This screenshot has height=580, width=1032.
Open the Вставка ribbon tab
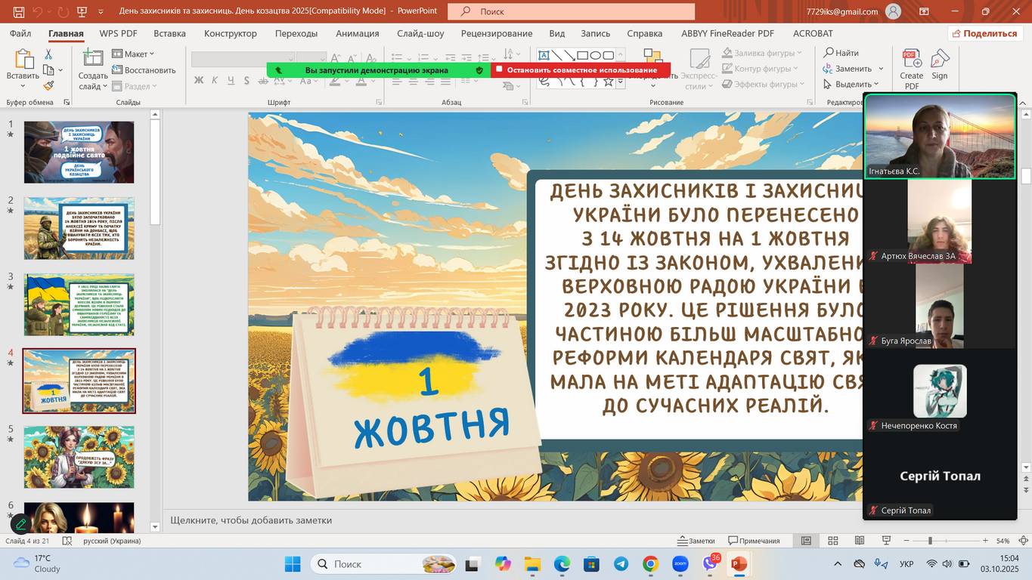(x=169, y=33)
